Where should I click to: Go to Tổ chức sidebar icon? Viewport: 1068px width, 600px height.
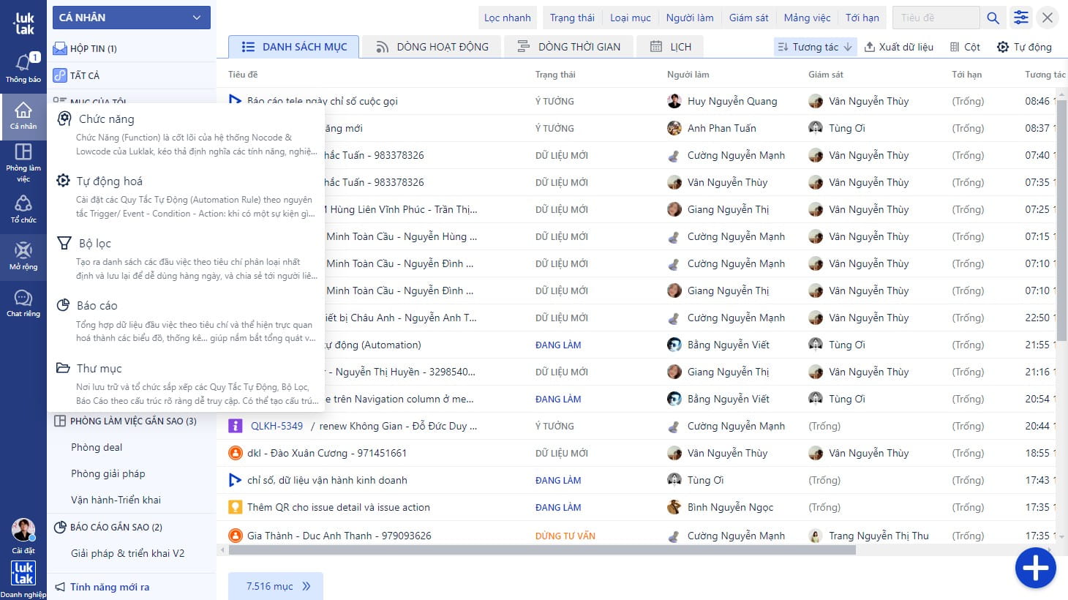click(23, 209)
